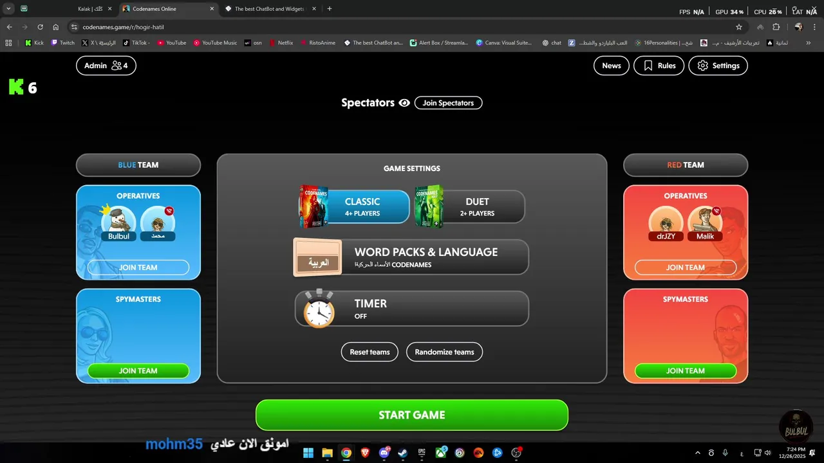This screenshot has height=463, width=824.
Task: Open the browser extensions puzzle icon
Action: (776, 27)
